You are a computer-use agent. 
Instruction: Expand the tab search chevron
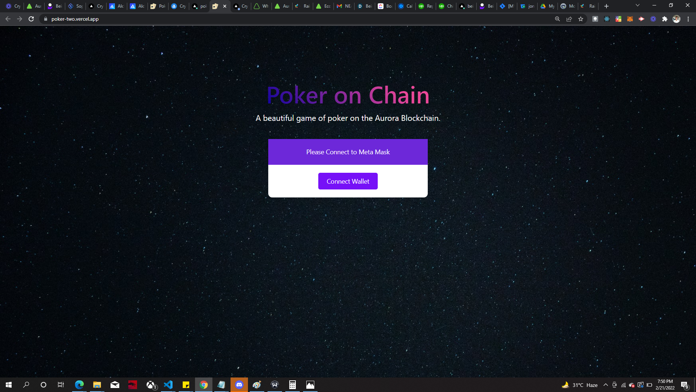pos(638,5)
